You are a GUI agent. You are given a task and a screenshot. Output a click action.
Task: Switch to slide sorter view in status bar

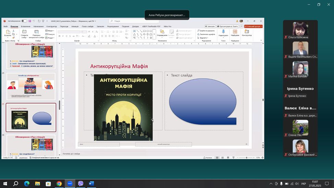click(222, 157)
